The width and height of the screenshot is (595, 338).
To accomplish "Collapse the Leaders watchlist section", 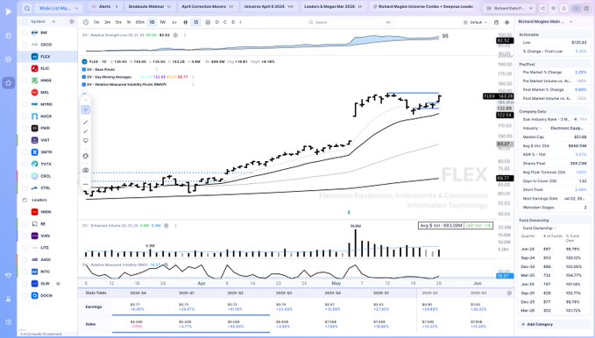I will (25, 200).
